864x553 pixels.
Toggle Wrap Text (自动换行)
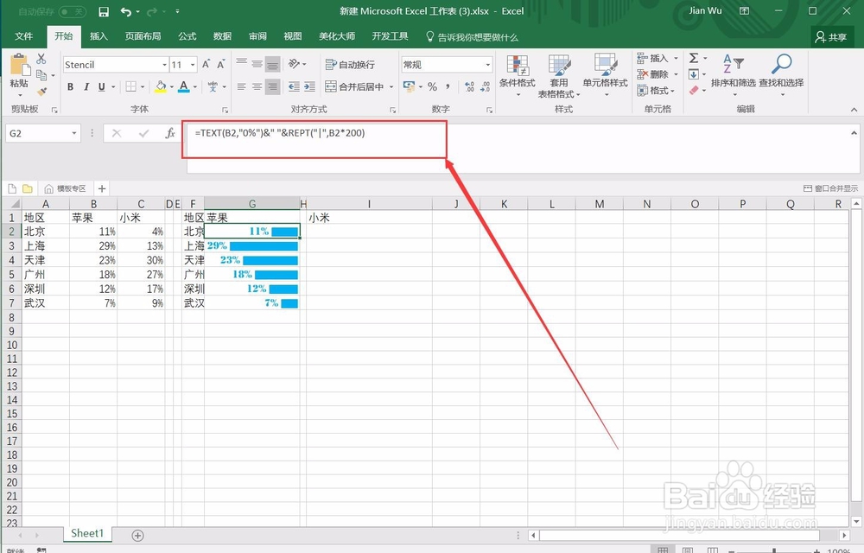350,65
